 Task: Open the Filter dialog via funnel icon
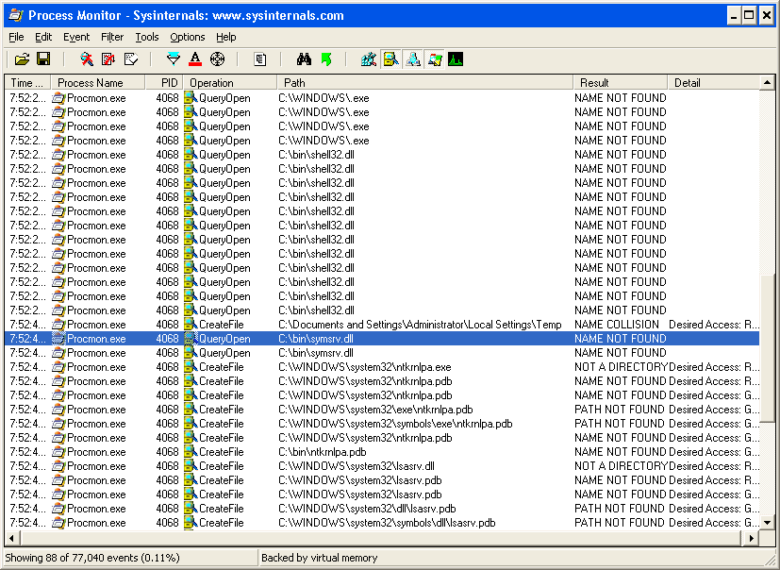(174, 59)
